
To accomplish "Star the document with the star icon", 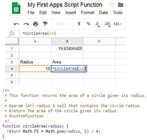I will click(112, 5).
